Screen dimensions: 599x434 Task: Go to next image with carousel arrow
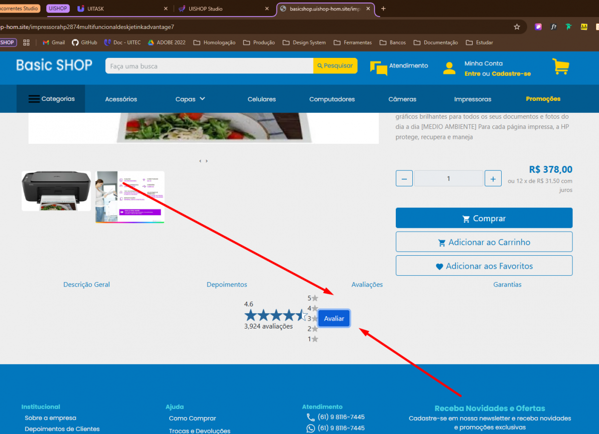coord(207,161)
